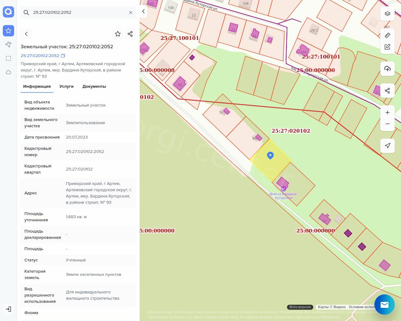Screen dimensions: 401x321
Task: Collapse the side panel with chevron
Action: coord(143,11)
